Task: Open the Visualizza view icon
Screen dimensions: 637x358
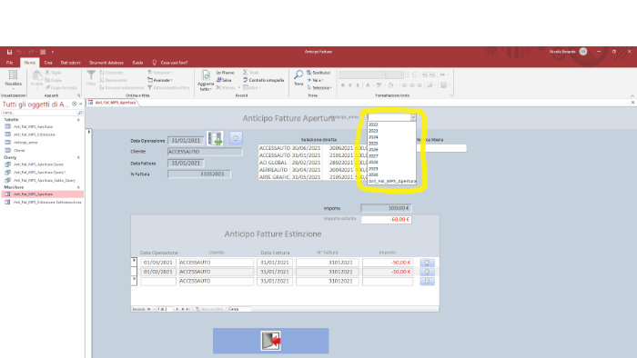Action: tap(13, 75)
